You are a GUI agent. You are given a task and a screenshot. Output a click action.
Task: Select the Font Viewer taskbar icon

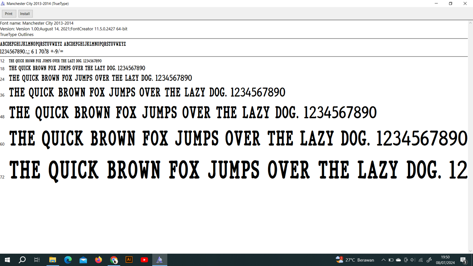[159, 260]
